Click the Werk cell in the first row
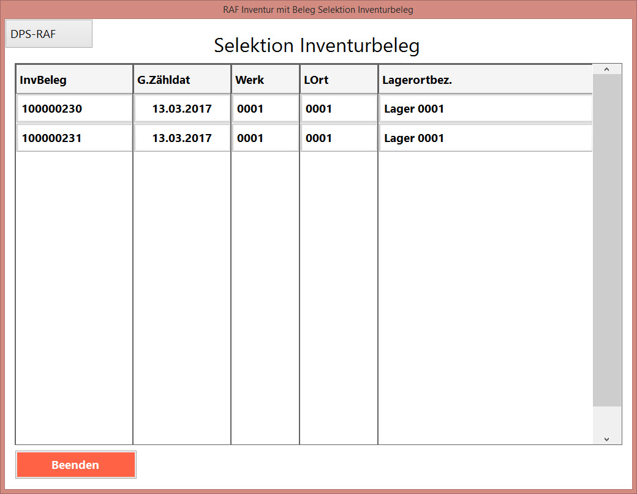637x494 pixels. [265, 109]
